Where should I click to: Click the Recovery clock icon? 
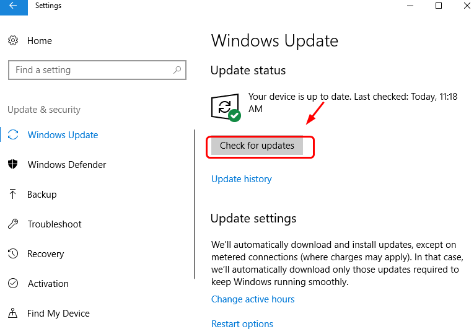tap(13, 254)
